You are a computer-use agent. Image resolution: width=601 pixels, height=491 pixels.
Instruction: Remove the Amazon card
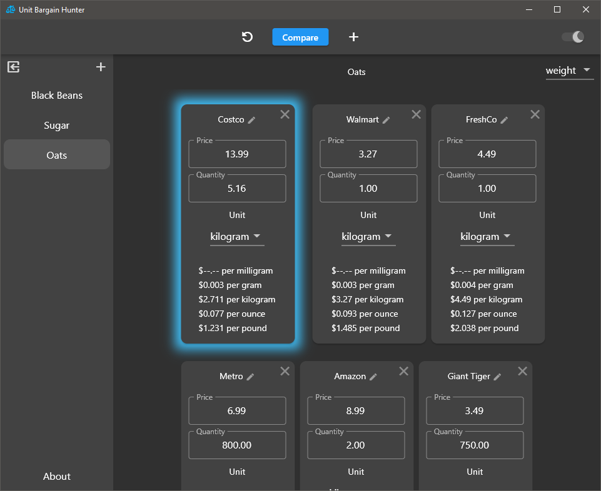tap(403, 371)
